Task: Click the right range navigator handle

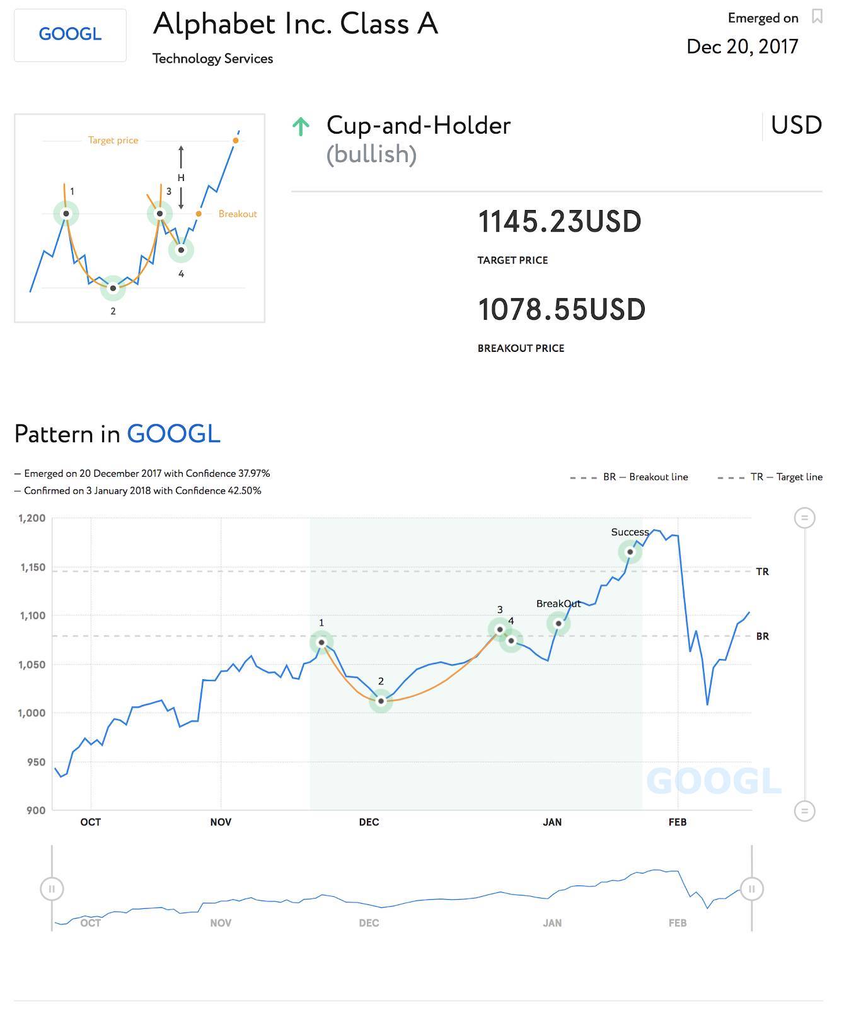Action: [x=751, y=889]
